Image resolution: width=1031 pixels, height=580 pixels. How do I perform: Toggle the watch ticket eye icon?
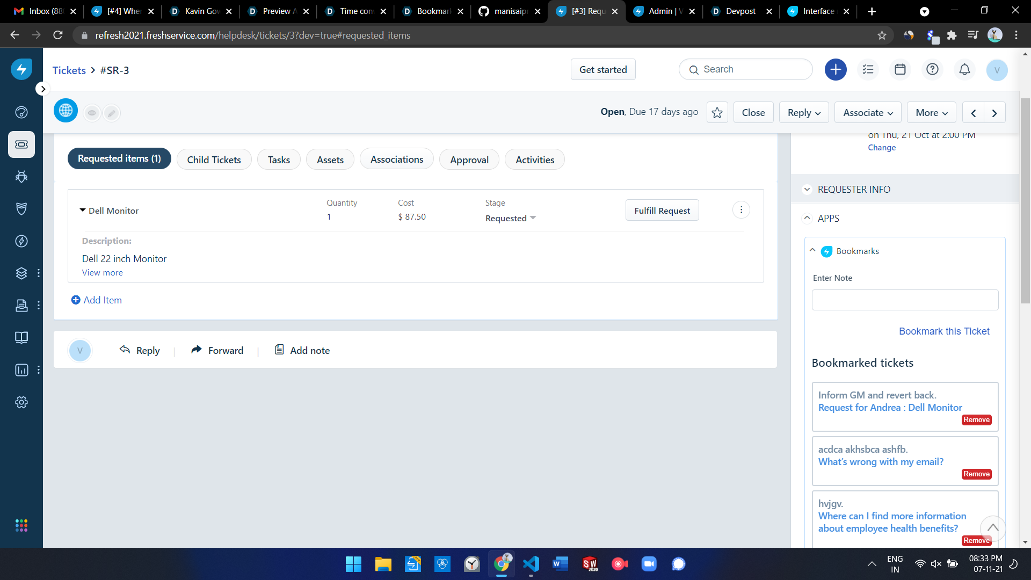click(x=92, y=113)
